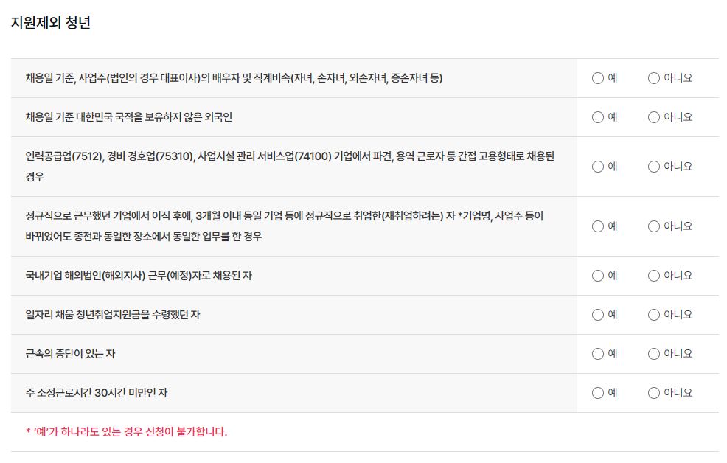Select 예 for 근속의 중단 question
727x463 pixels.
click(x=599, y=354)
